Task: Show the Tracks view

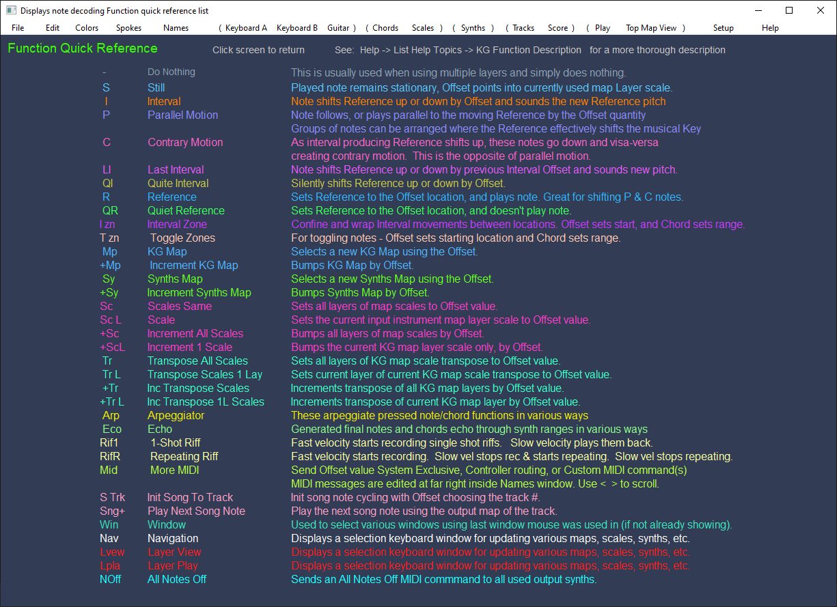Action: tap(523, 28)
